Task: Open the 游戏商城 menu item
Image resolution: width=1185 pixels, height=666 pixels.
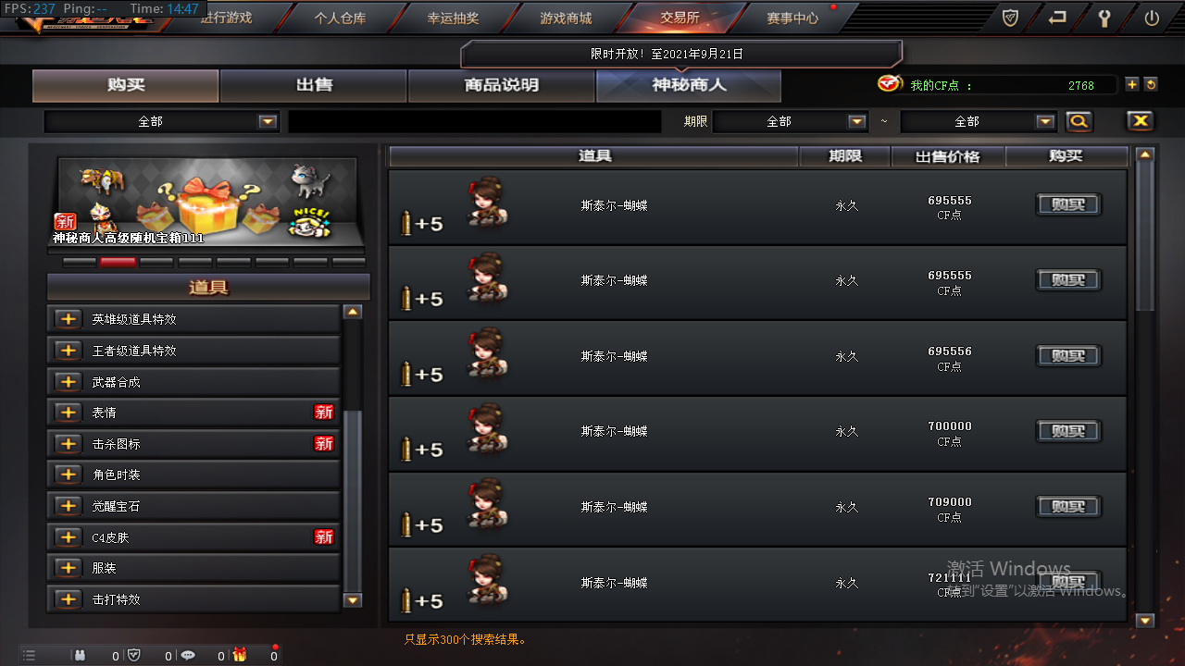Action: pos(566,18)
